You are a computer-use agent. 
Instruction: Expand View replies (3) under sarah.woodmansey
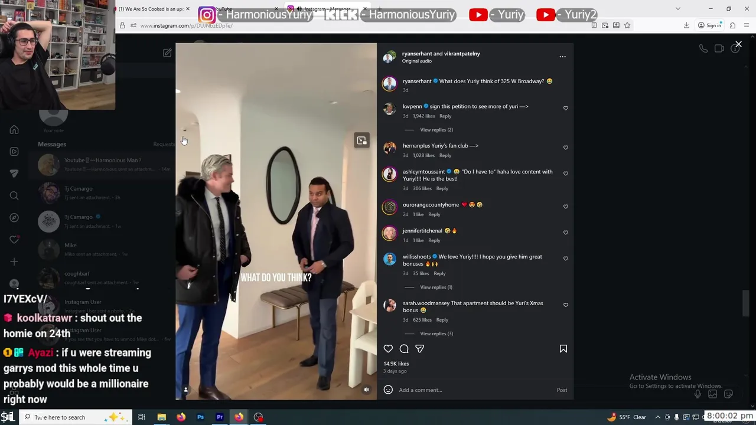tap(436, 334)
